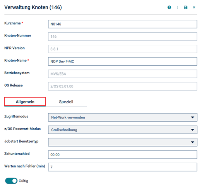Open the help question mark icon
The height and width of the screenshot is (194, 202).
(169, 7)
